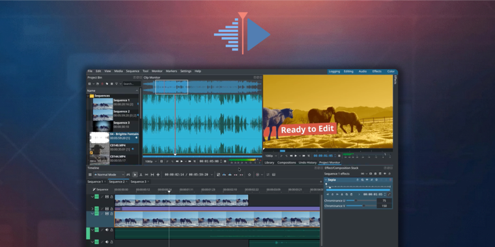Mute the first audio track A1
This screenshot has width=495, height=247.
(107, 230)
